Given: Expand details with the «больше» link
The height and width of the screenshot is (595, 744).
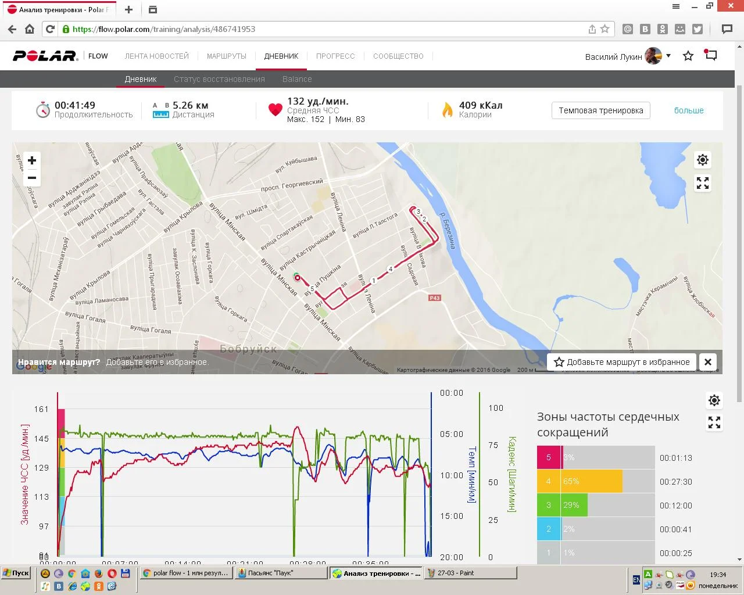Looking at the screenshot, I should pos(689,110).
